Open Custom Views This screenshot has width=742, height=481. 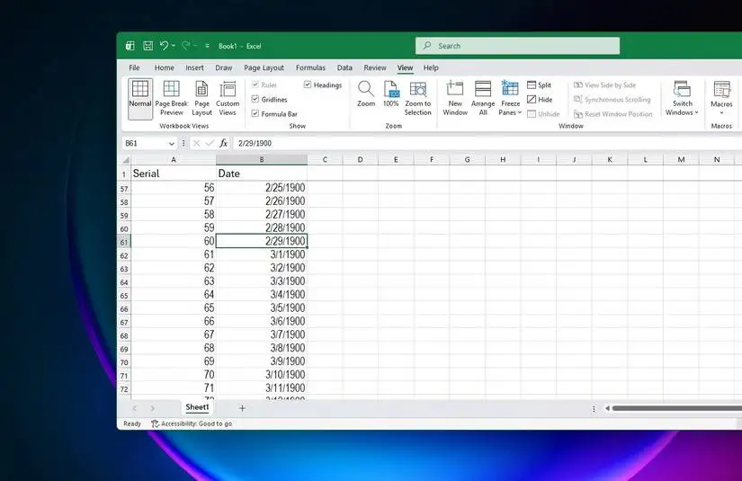coord(228,98)
